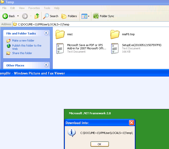Image resolution: width=169 pixels, height=149 pixels.
Task: Click the Other Places heading
Action: tap(15, 65)
